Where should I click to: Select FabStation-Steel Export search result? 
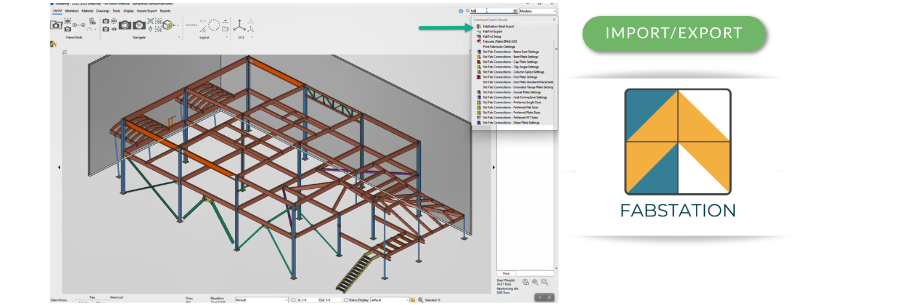coord(498,26)
